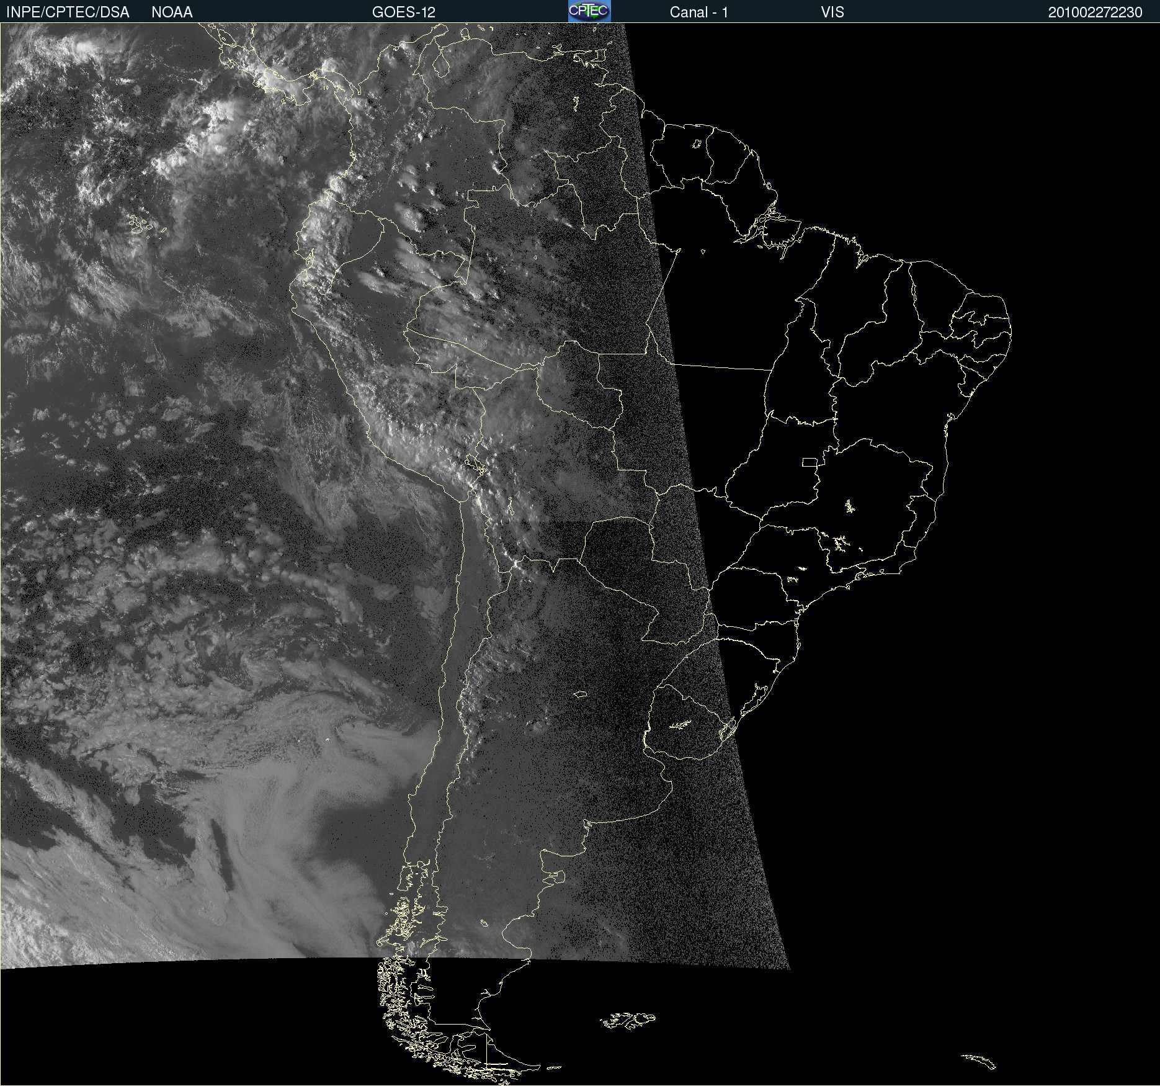Screen dimensions: 1160x1086
Task: Click the timestamp 201002272230
Action: [x=1095, y=12]
